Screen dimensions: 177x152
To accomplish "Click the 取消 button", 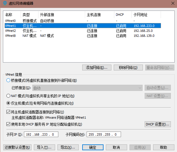I will 116,147.
